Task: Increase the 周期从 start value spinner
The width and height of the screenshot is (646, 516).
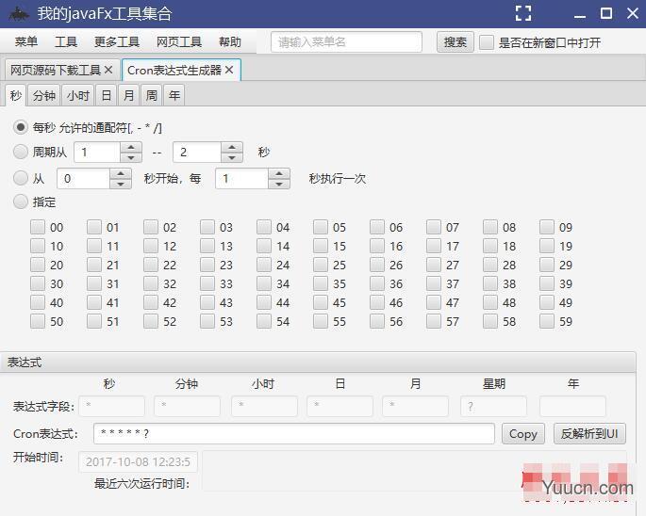Action: click(131, 147)
